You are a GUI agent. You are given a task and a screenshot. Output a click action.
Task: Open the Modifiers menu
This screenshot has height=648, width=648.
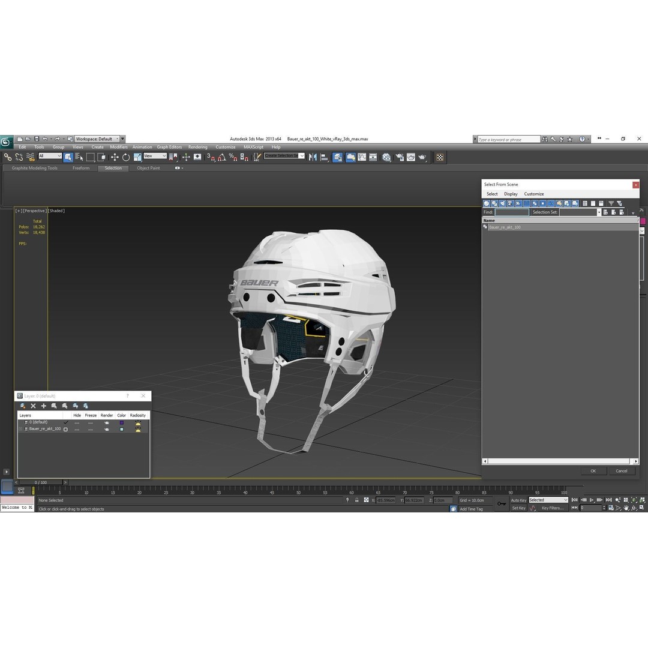pyautogui.click(x=119, y=147)
